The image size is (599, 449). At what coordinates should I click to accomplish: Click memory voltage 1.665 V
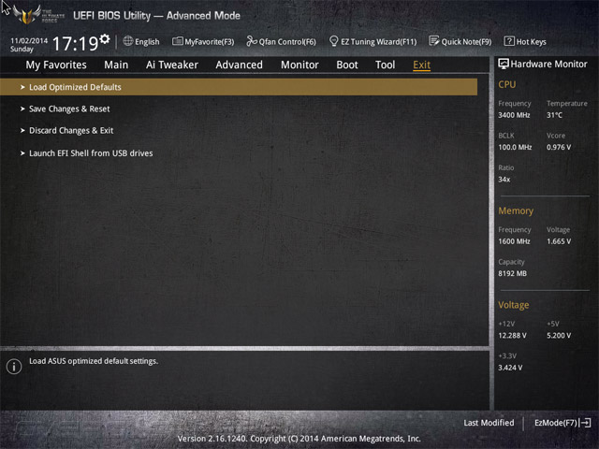point(559,241)
